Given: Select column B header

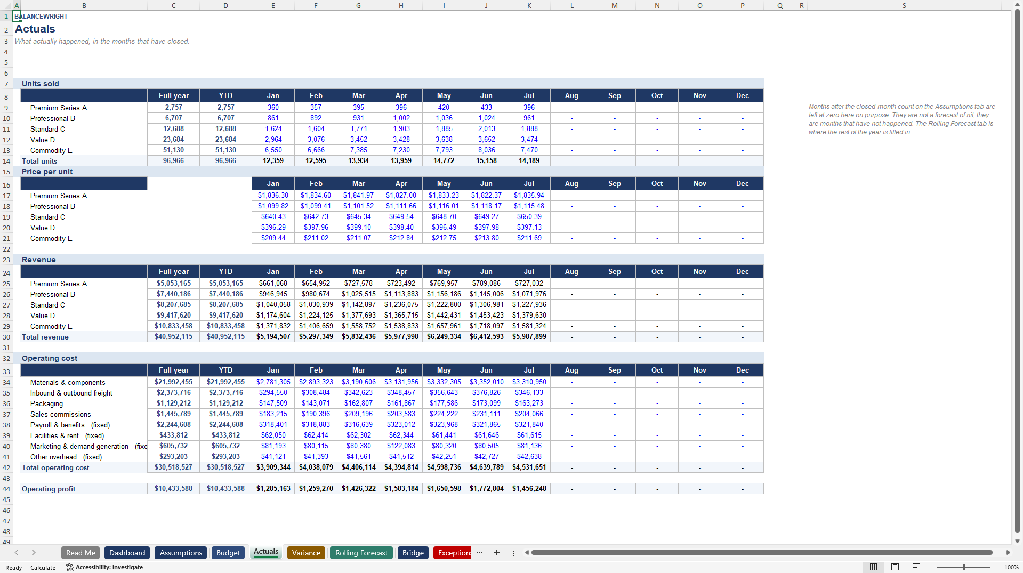Looking at the screenshot, I should click(x=84, y=5).
